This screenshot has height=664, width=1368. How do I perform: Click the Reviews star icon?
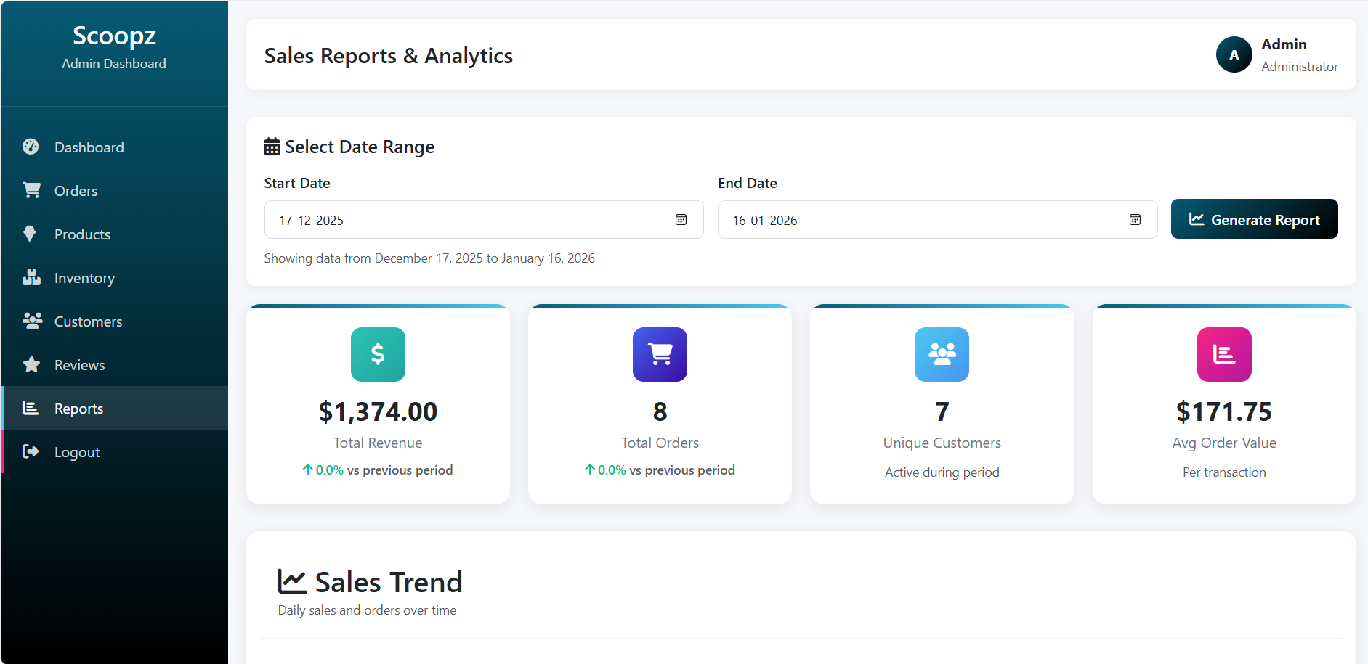[31, 364]
